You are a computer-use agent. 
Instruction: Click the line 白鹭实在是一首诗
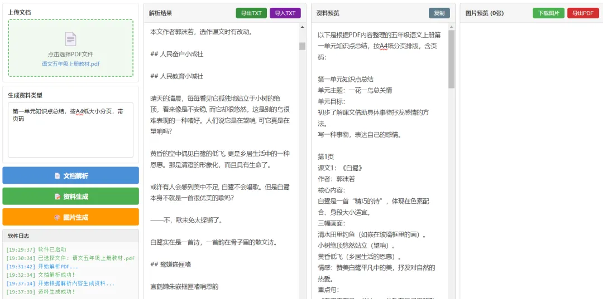214,243
